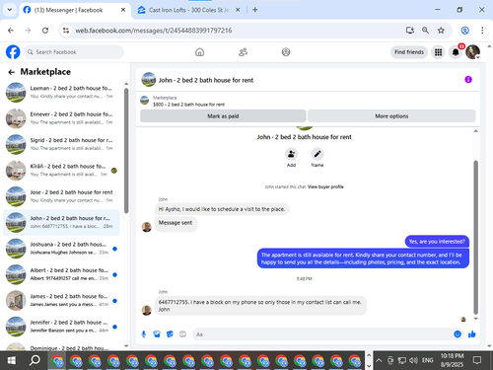Select the Messenger Facebook tab
The width and height of the screenshot is (493, 370).
(x=74, y=10)
